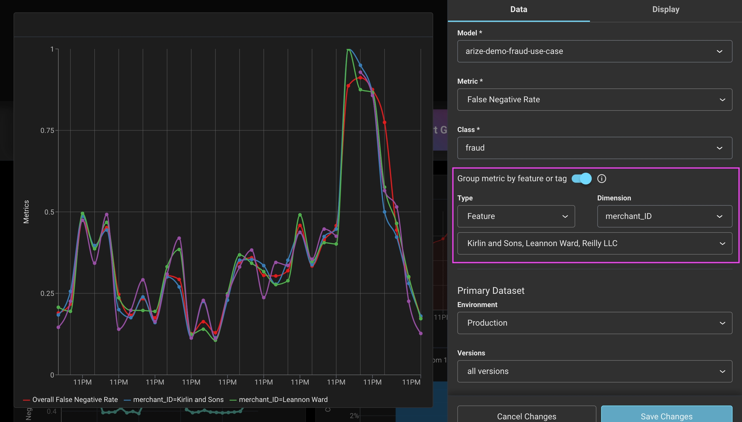742x422 pixels.
Task: Click the Save Changes button
Action: click(x=666, y=416)
